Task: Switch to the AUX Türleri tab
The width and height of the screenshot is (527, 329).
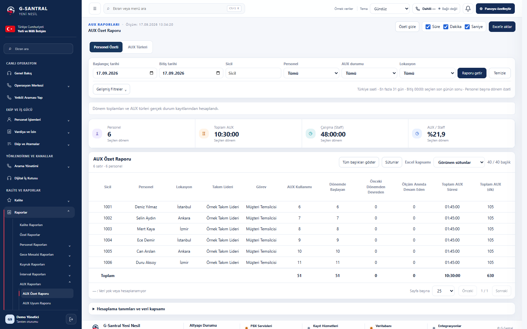Action: tap(138, 47)
